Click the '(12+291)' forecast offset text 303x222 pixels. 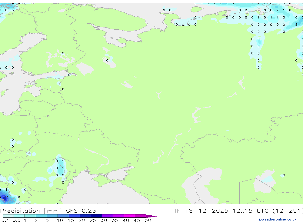click(x=288, y=210)
